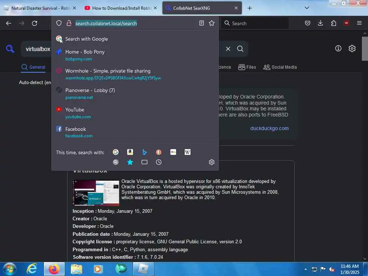The width and height of the screenshot is (368, 276).
Task: Open Windows Media Player on taskbar
Action: [x=98, y=269]
